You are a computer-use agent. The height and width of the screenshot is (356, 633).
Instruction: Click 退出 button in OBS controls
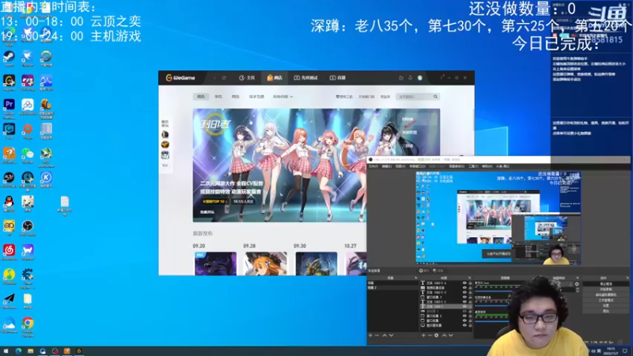(x=606, y=311)
